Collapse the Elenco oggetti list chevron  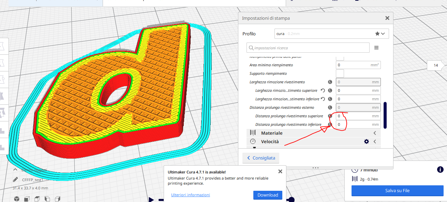click(15, 170)
